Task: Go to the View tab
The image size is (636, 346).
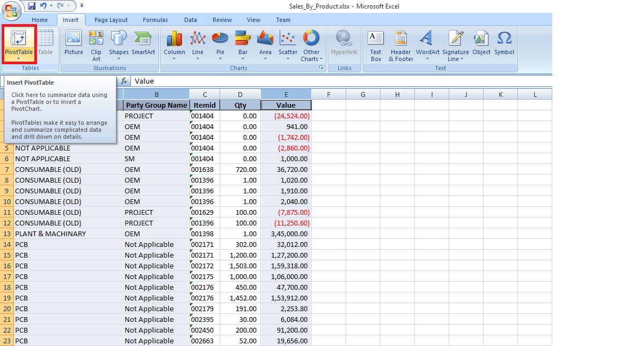Action: click(x=253, y=20)
